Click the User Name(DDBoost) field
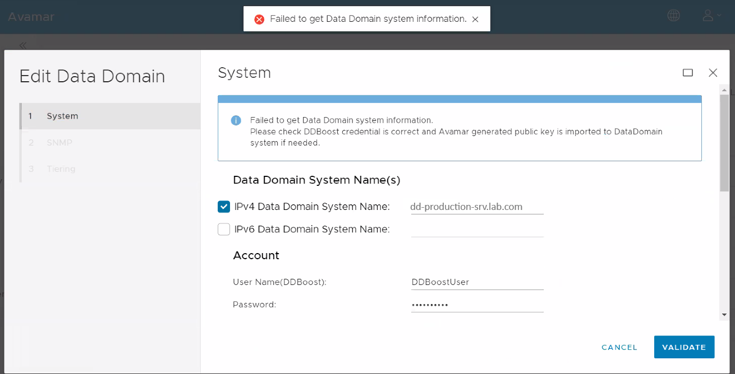Viewport: 735px width, 374px height. 476,282
